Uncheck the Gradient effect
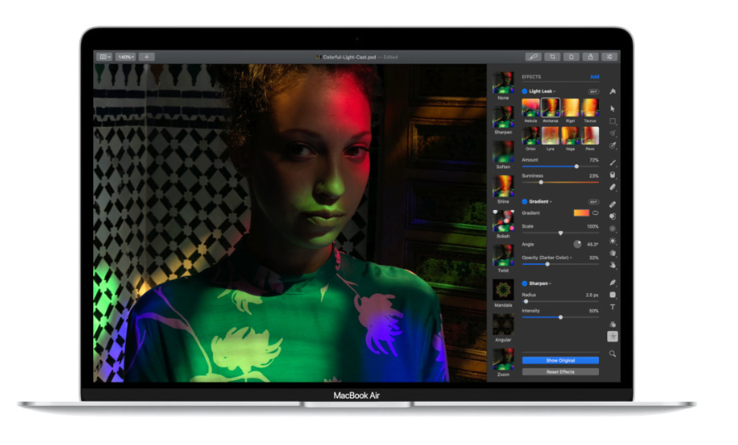 [525, 202]
